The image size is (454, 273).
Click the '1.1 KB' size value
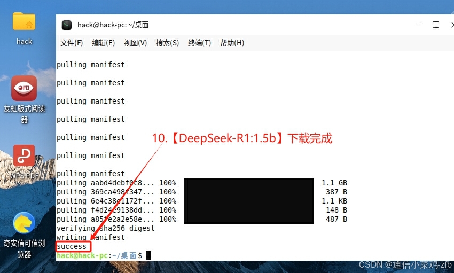pos(334,201)
